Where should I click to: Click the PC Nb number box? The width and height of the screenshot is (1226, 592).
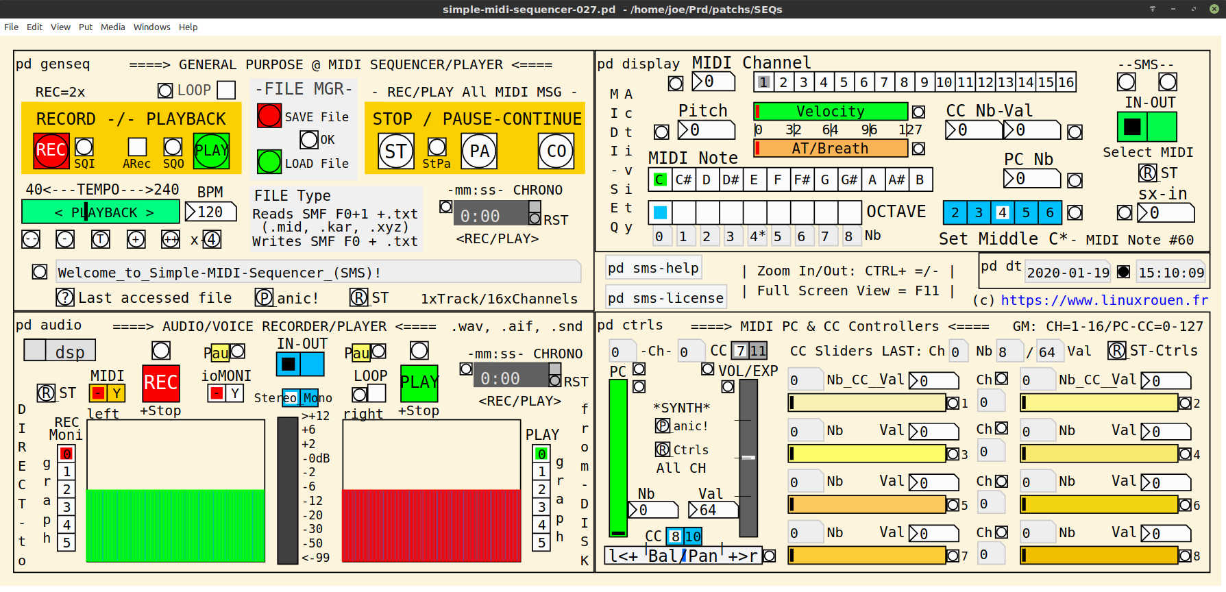click(1031, 179)
